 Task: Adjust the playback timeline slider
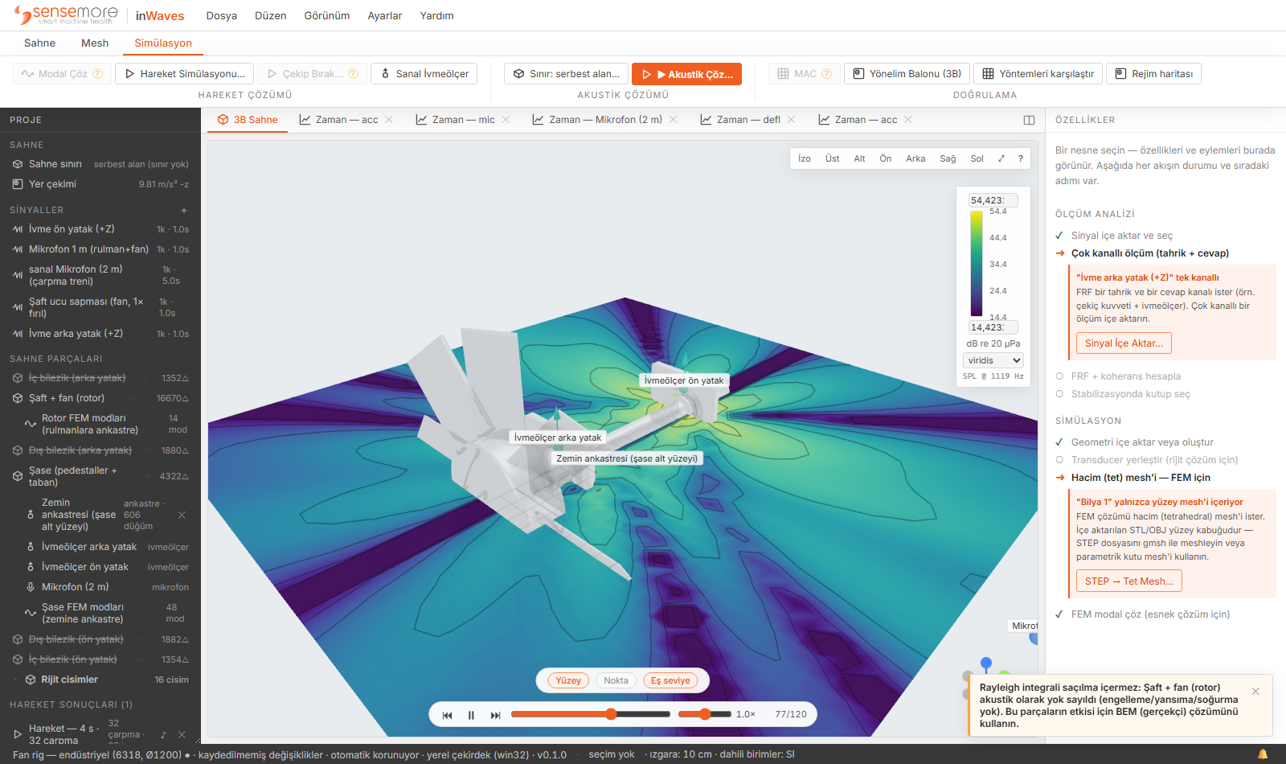(590, 714)
